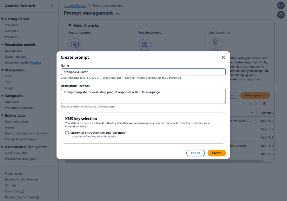Select Chat under Playgrounds
Image resolution: width=287 pixels, height=201 pixels.
click(9, 76)
